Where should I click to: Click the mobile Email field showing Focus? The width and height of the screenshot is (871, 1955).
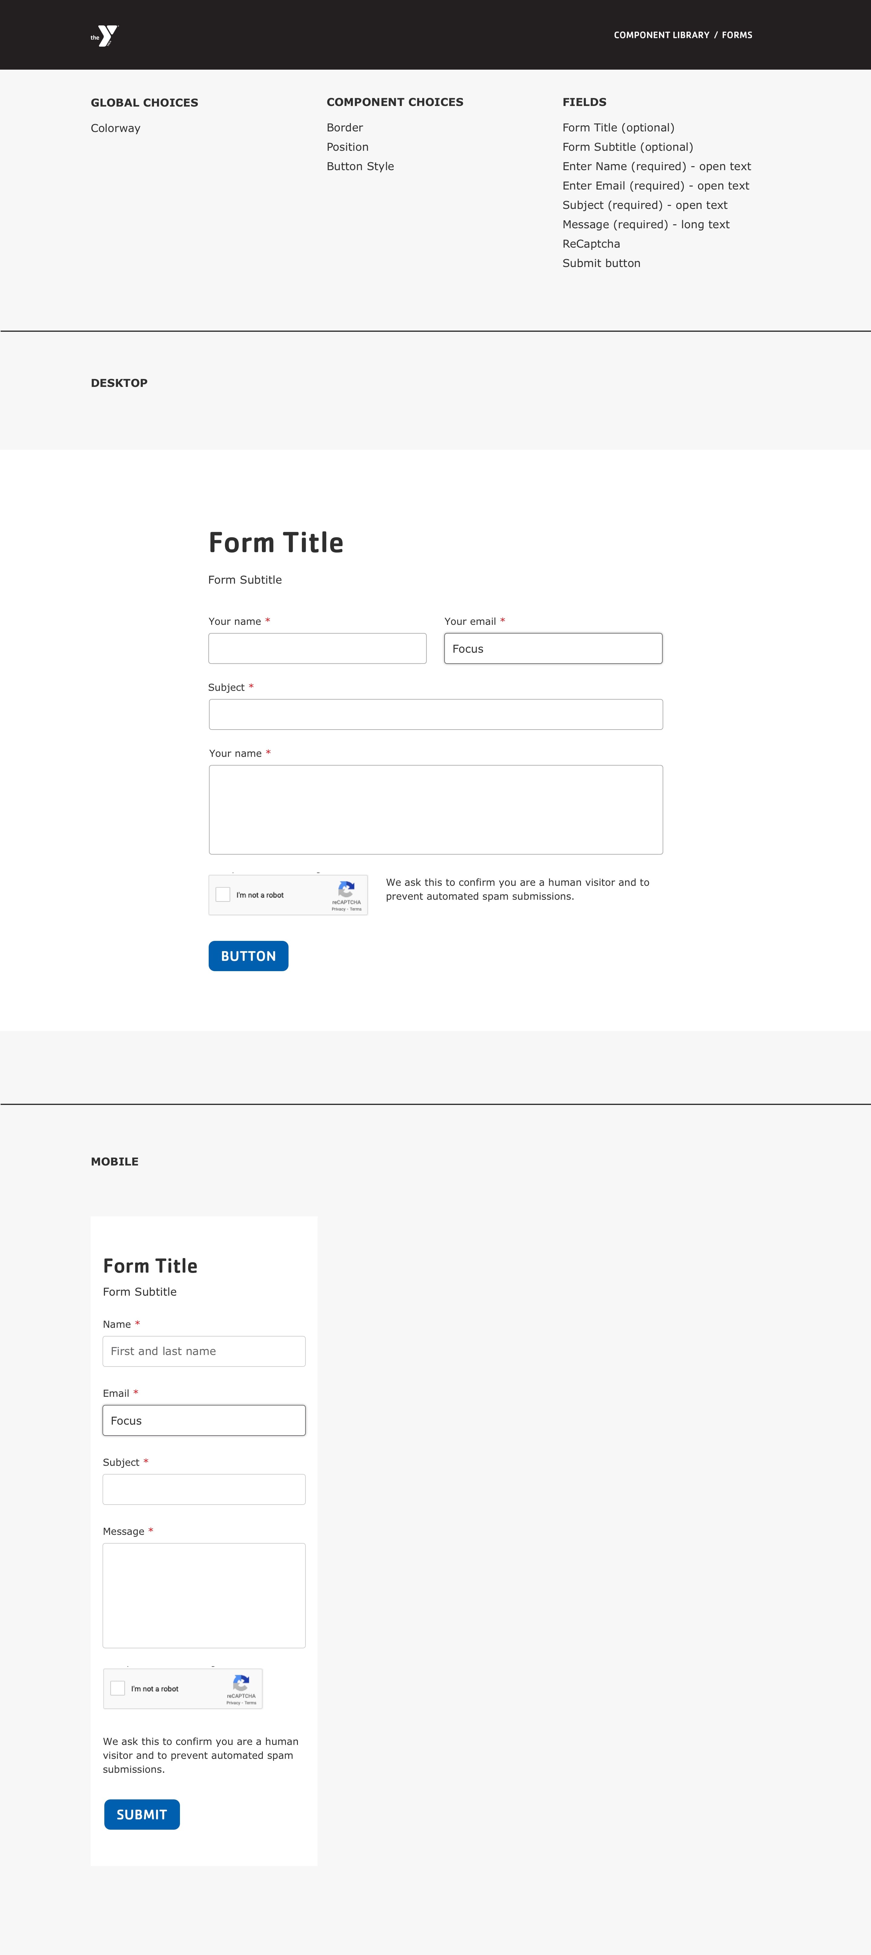click(x=204, y=1421)
